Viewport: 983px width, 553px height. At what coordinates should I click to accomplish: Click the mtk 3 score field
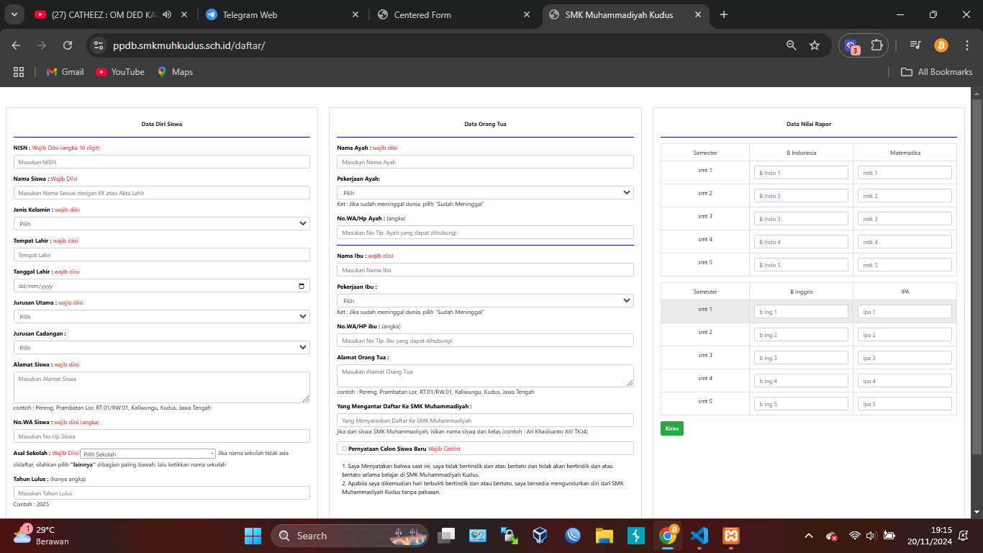(905, 219)
